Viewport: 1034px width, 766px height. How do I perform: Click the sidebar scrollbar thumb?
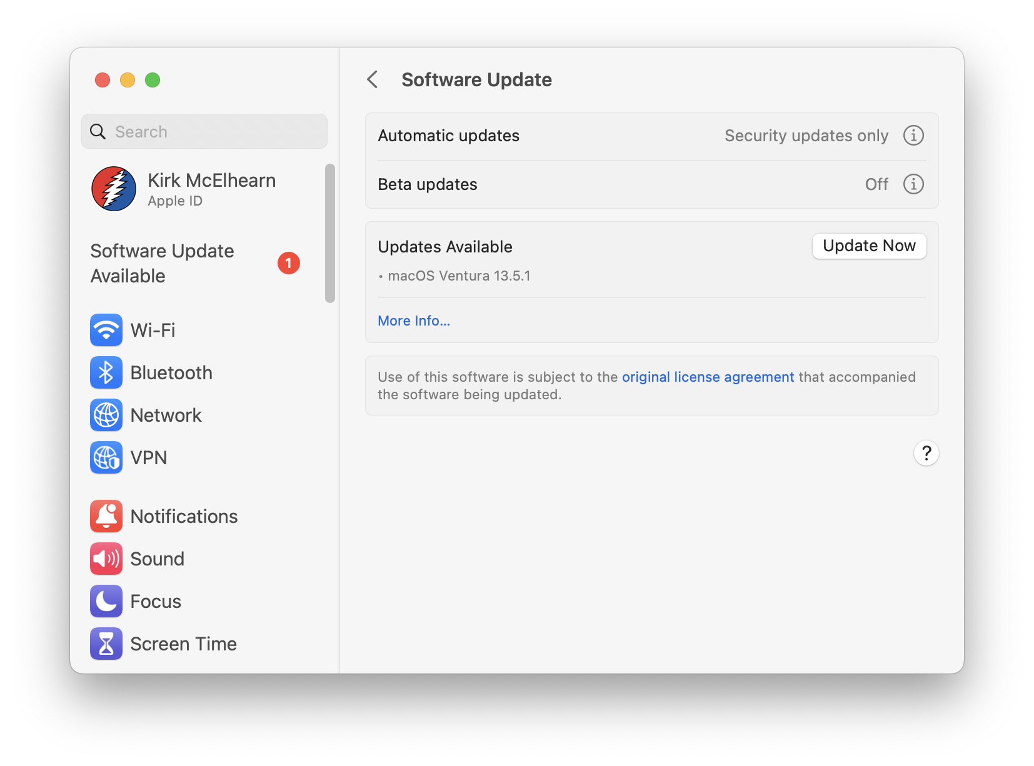point(330,233)
